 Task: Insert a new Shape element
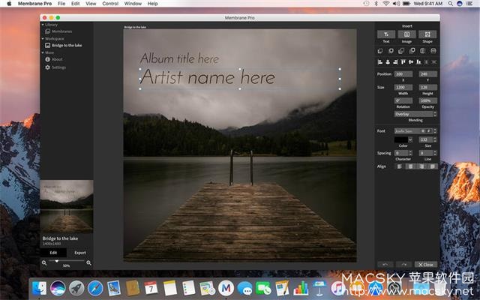(x=427, y=34)
